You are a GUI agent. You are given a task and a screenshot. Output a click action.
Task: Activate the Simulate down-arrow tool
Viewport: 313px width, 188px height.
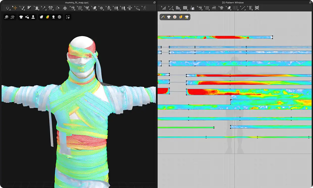pos(8,8)
